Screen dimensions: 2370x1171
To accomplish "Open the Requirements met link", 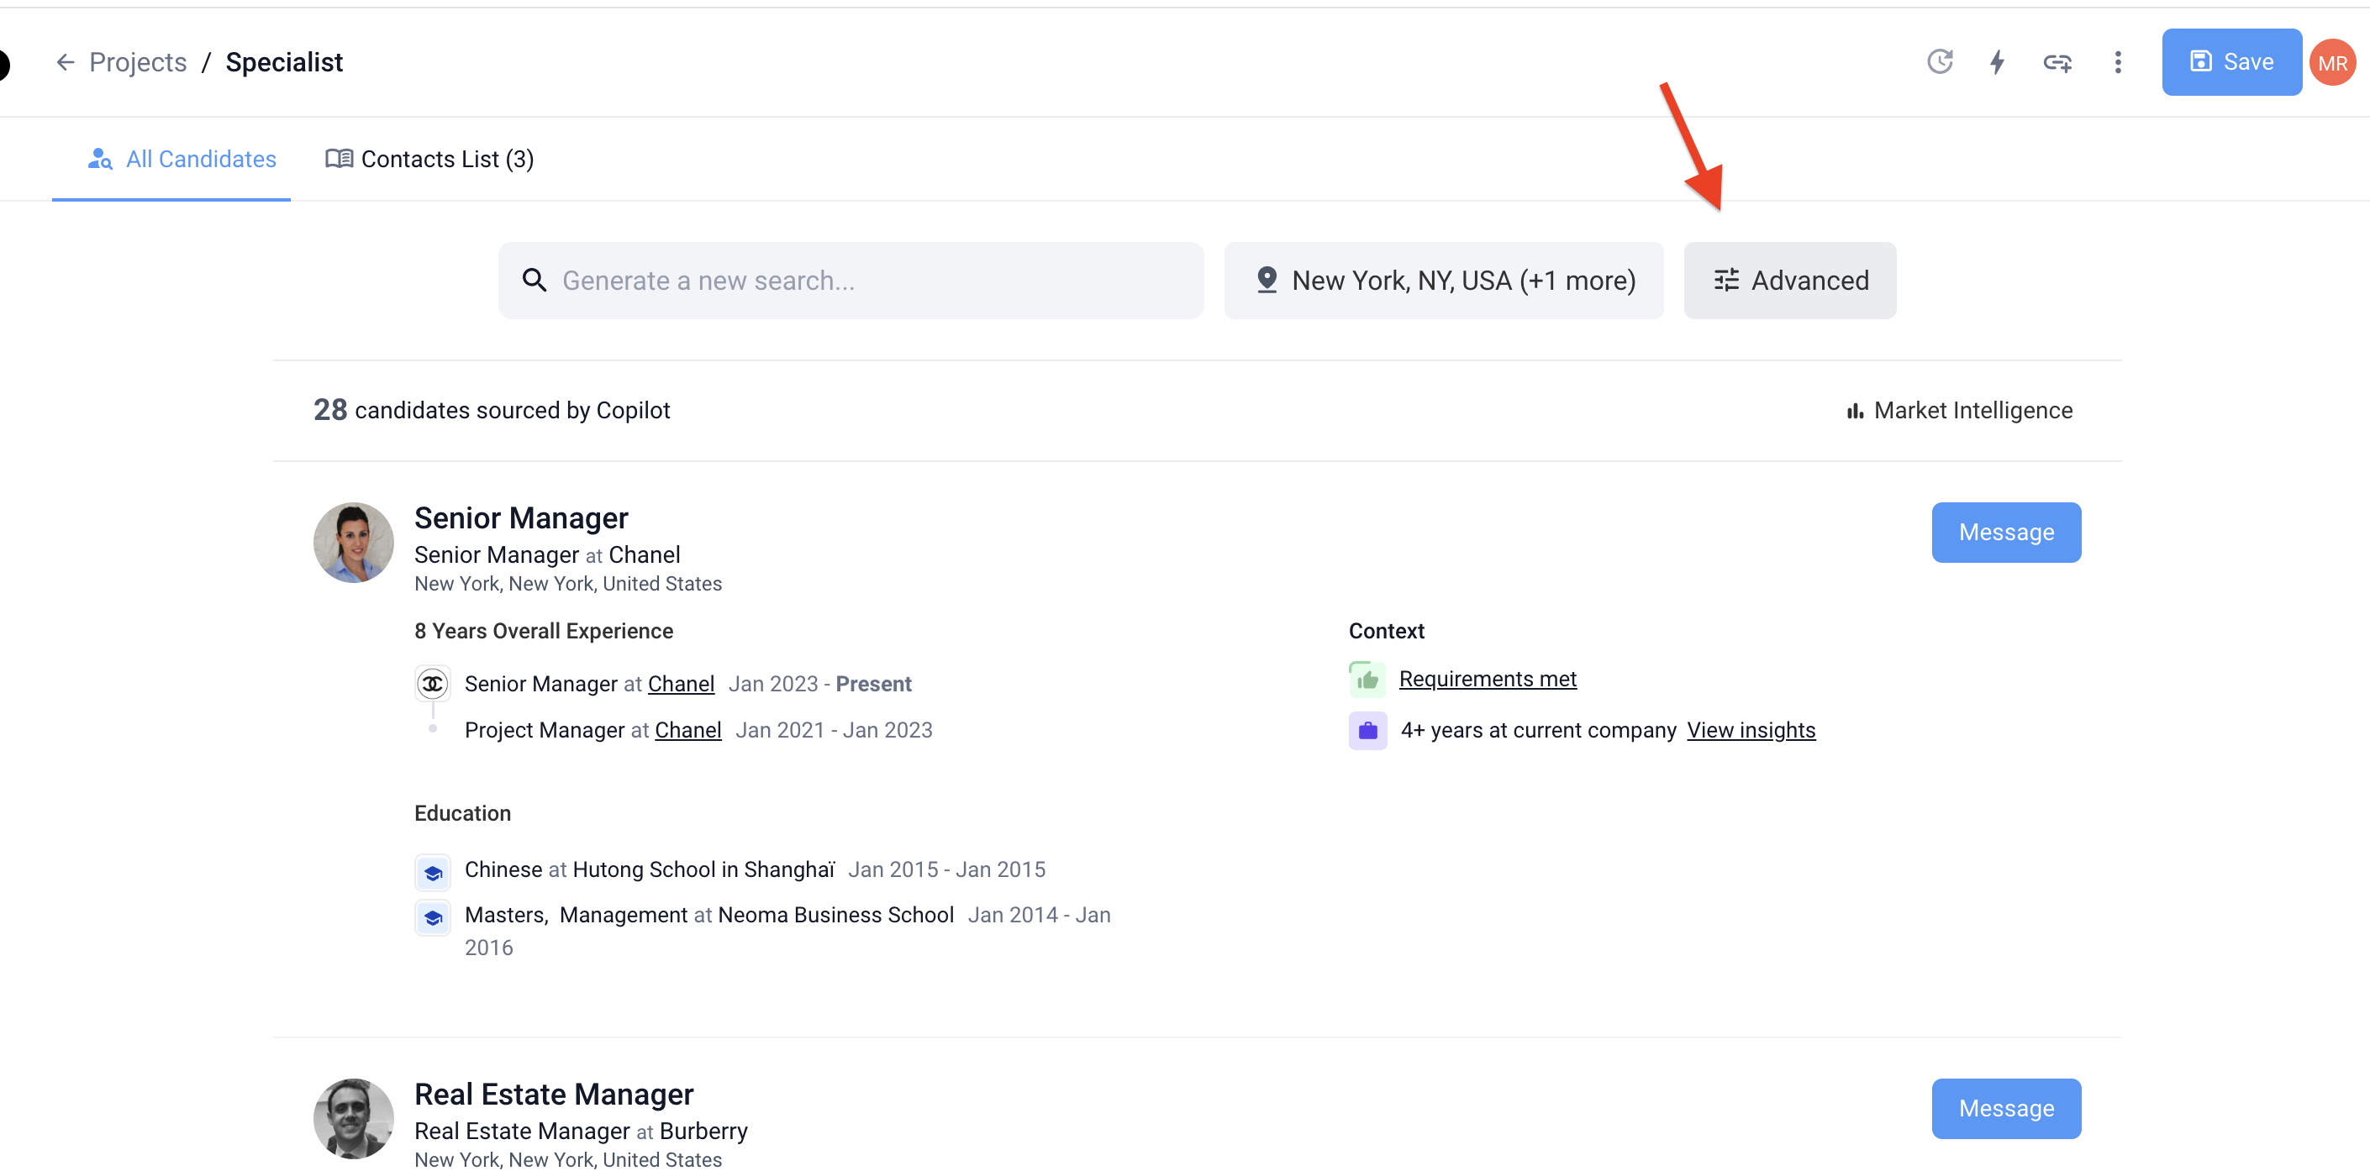I will pyautogui.click(x=1487, y=679).
